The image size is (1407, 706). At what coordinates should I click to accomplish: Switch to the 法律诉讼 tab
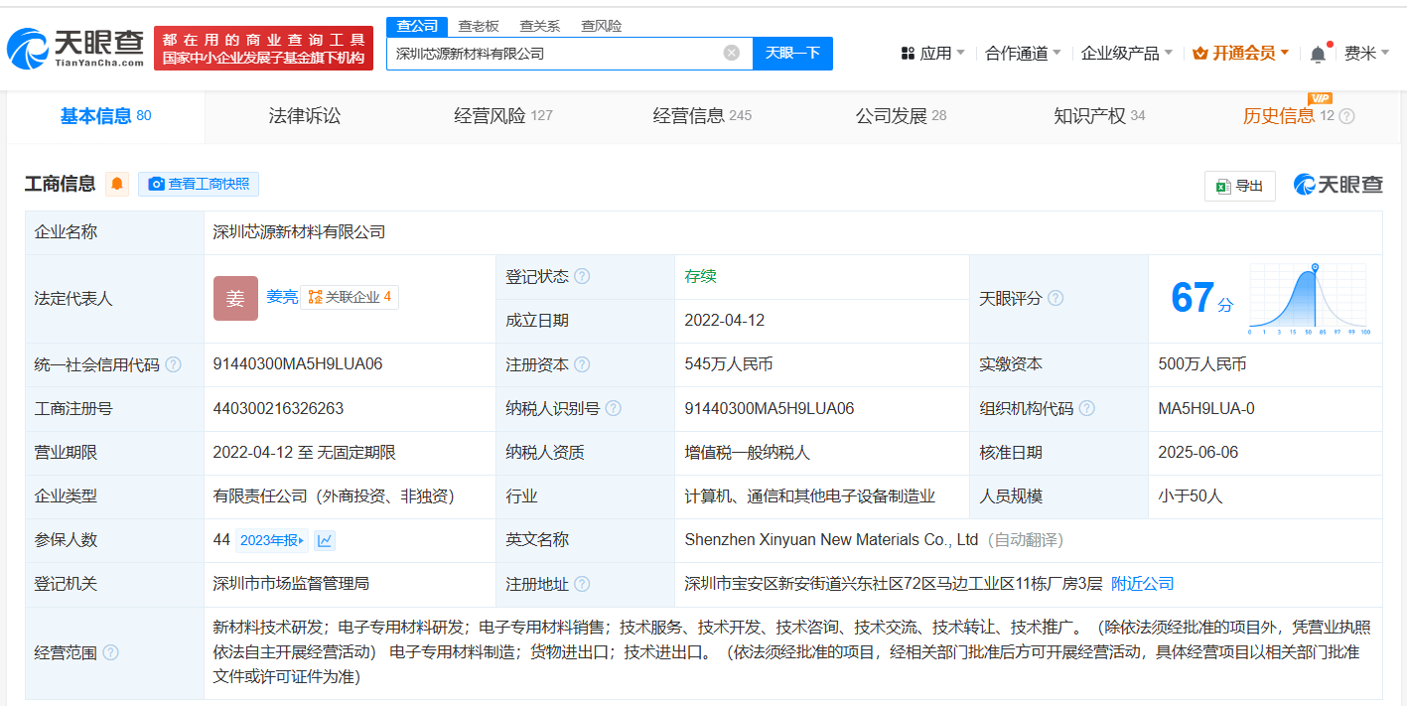click(x=305, y=116)
